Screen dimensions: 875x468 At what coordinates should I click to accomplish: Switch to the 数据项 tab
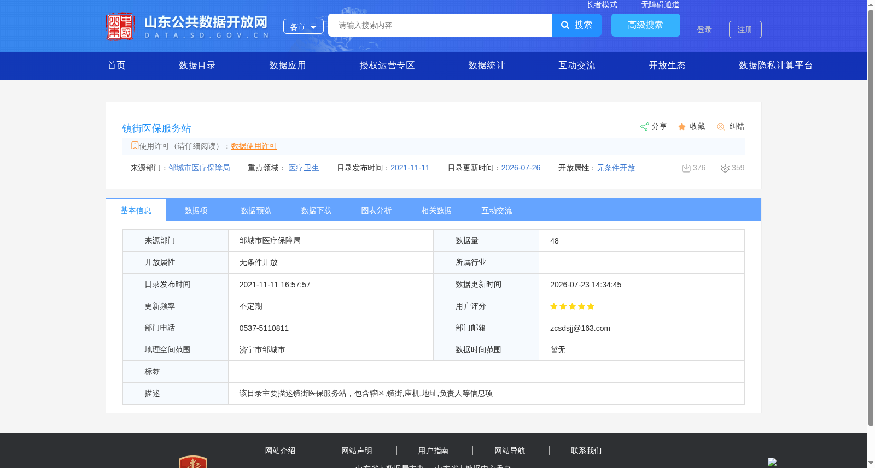(196, 210)
